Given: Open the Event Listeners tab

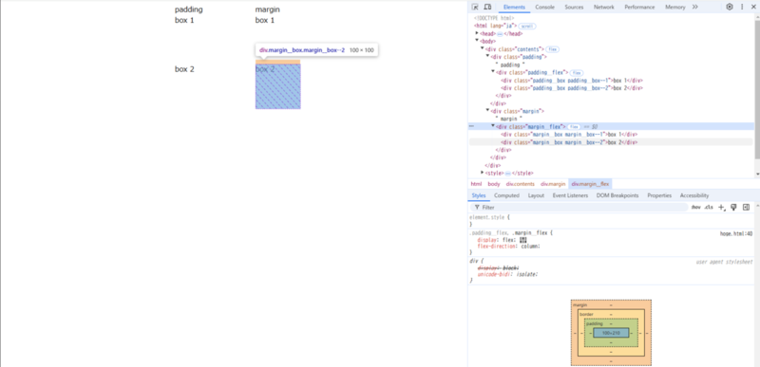Looking at the screenshot, I should 570,195.
